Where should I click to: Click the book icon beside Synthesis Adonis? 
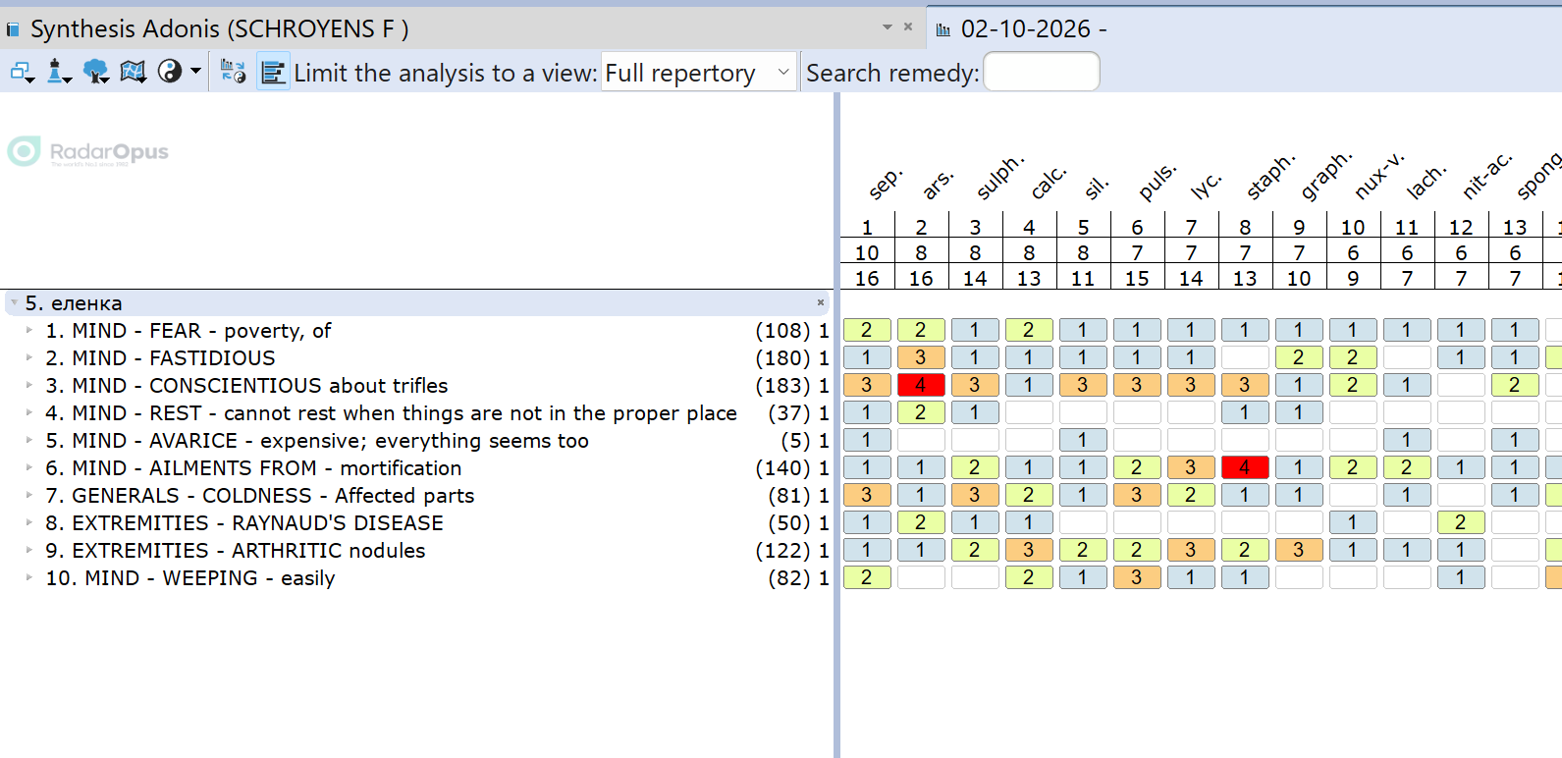point(13,30)
